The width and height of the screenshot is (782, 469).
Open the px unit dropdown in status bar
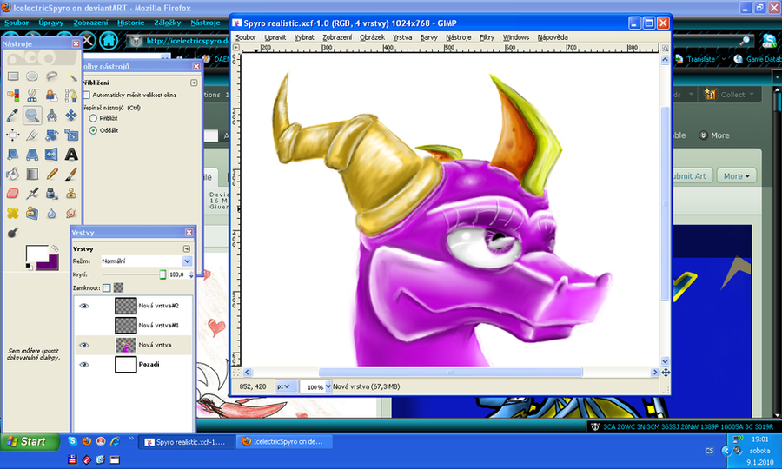(286, 386)
